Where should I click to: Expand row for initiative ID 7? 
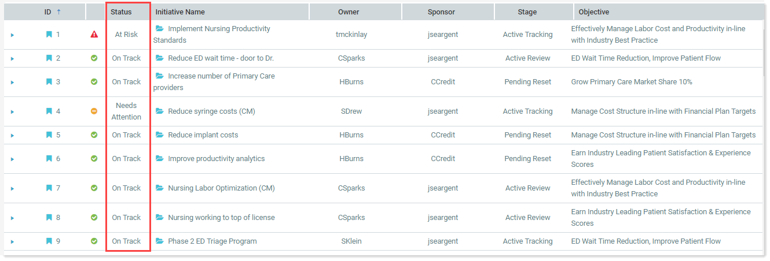(12, 189)
